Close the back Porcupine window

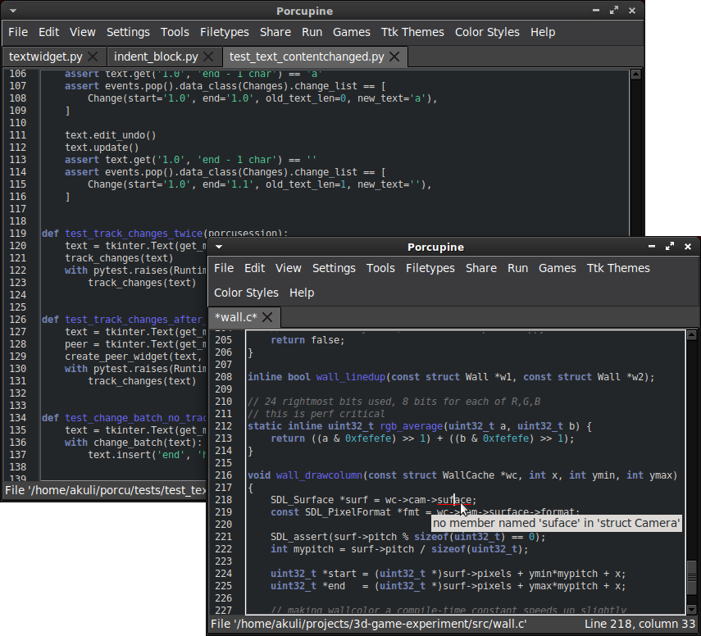631,11
